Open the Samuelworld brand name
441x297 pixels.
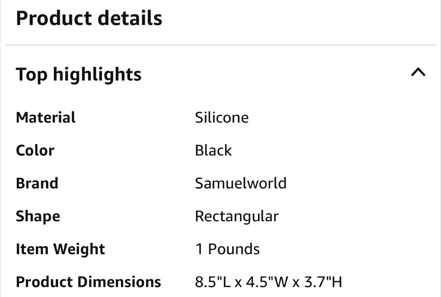[241, 183]
